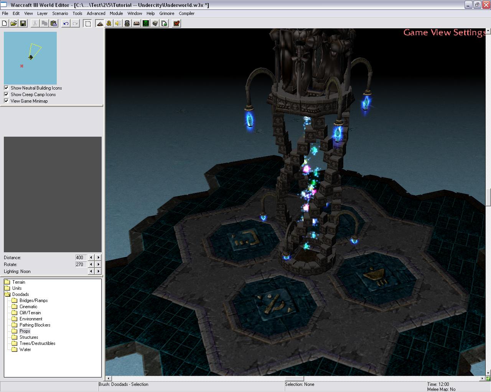
Task: Open the Object Manager gray cube icon
Action: coord(155,23)
